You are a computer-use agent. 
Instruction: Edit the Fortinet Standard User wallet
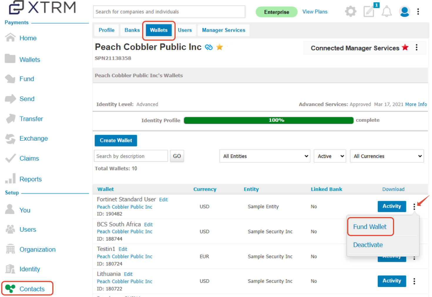(163, 199)
